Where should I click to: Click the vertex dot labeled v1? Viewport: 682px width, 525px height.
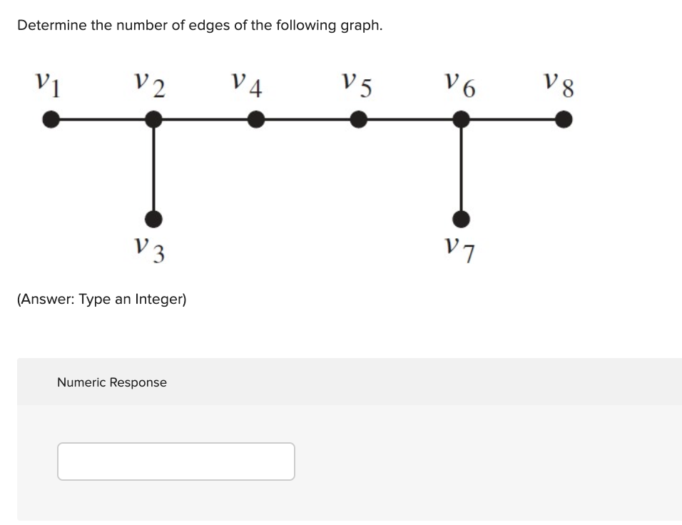tap(49, 119)
